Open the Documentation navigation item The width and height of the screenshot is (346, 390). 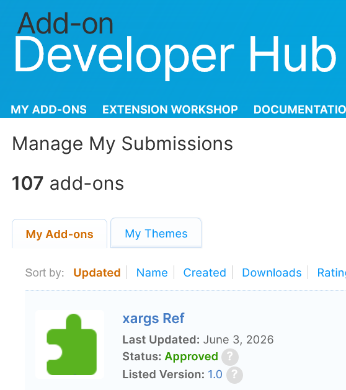point(299,110)
